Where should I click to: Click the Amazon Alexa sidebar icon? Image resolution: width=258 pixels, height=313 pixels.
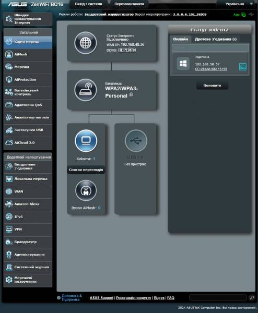pos(9,204)
